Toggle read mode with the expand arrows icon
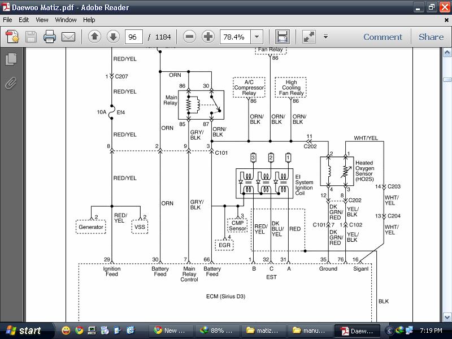Screen dimensions: 452x339 [308, 37]
